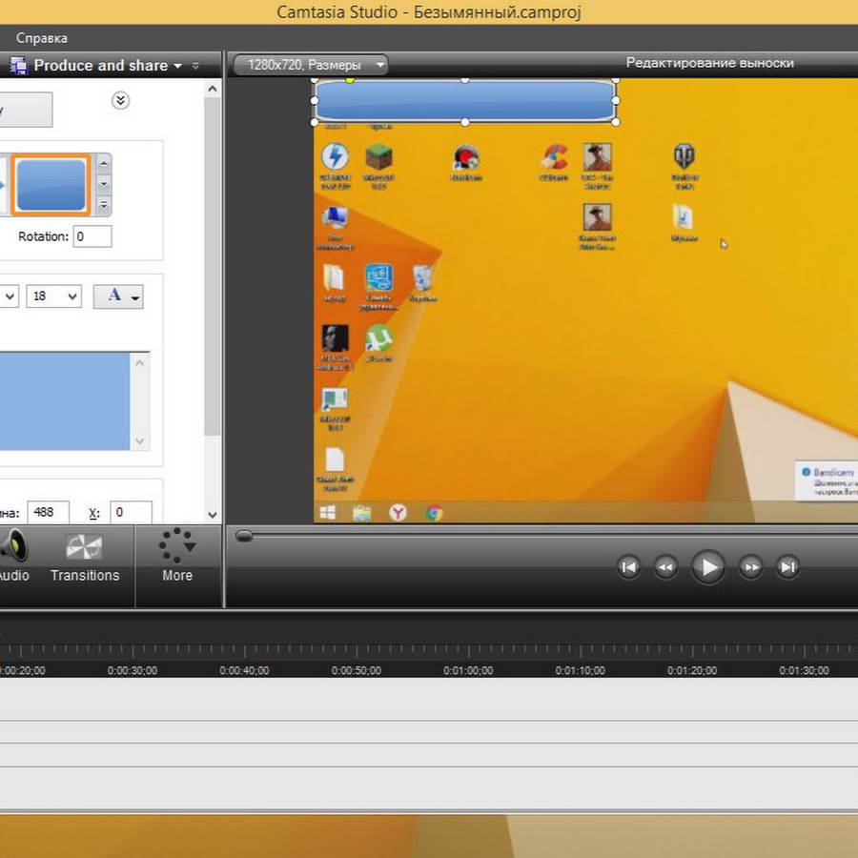858x858 pixels.
Task: Jump to previous clip in preview
Action: 628,567
